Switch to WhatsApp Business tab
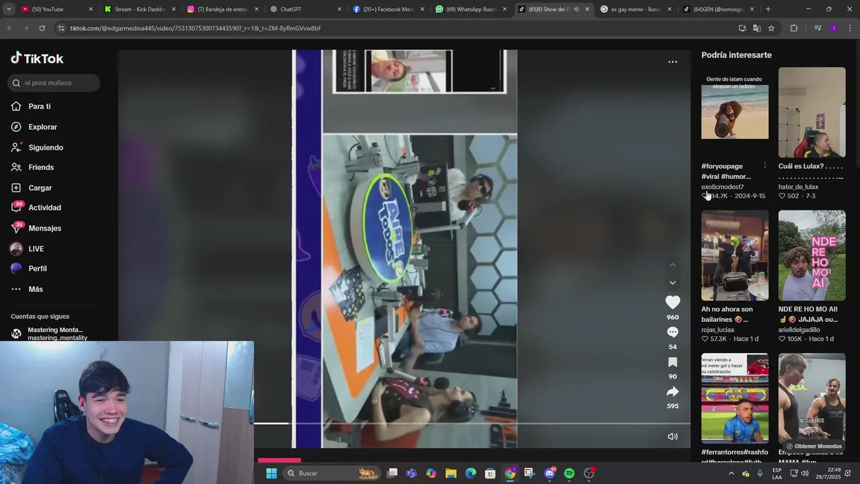Screen dimensions: 860x484 click(471, 9)
